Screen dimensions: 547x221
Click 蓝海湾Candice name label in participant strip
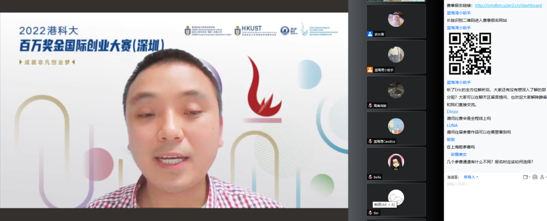pos(384,142)
